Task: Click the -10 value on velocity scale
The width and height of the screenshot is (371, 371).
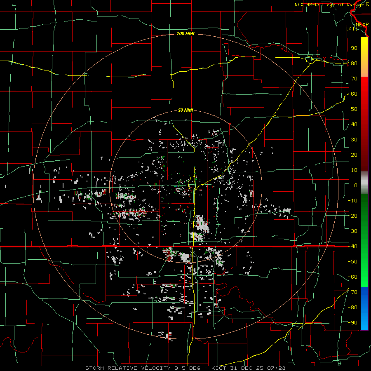Action: [352, 201]
